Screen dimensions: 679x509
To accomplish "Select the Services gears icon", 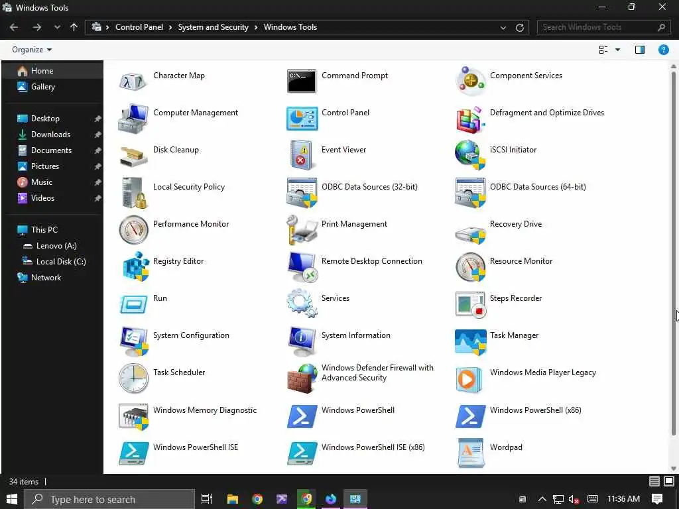I will click(302, 304).
